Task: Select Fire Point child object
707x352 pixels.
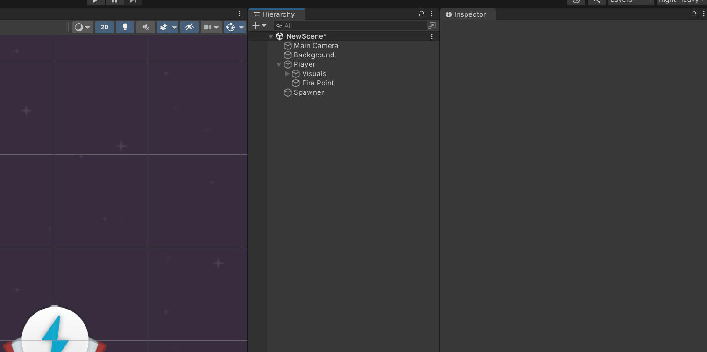Action: point(318,83)
